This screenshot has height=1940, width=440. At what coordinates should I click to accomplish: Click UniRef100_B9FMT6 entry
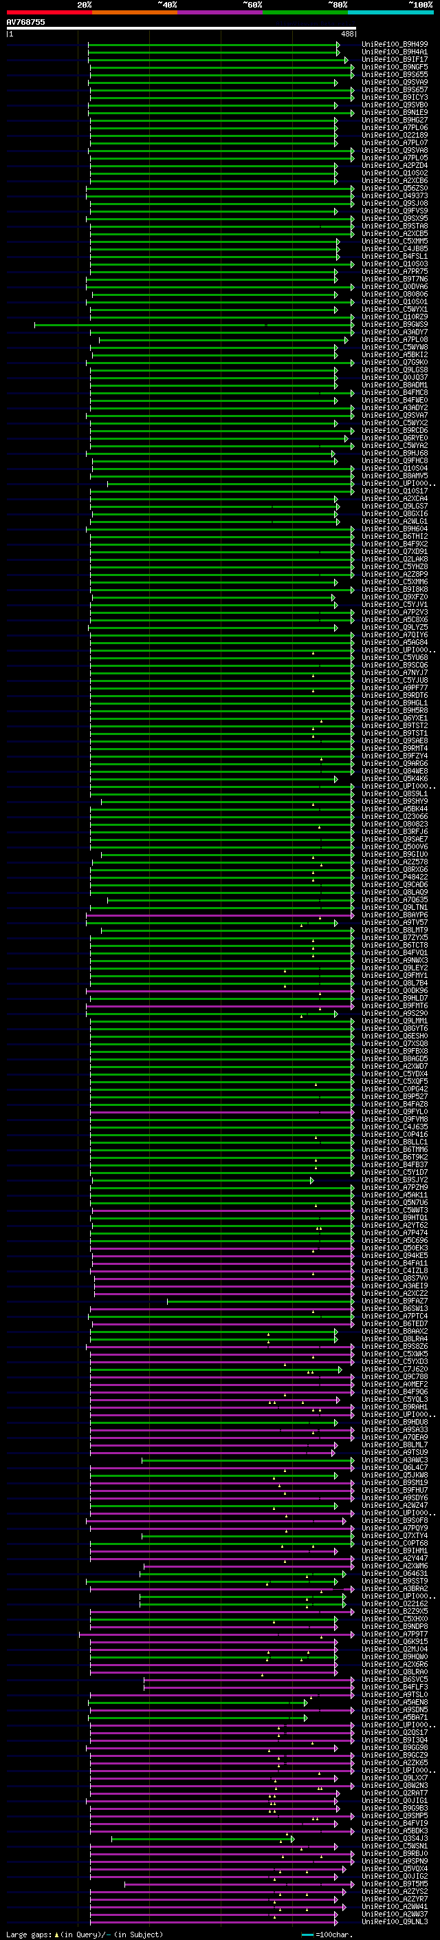click(x=395, y=1005)
